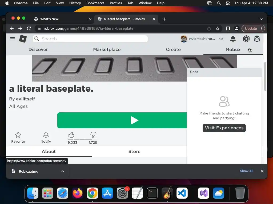Launch Safari from the dock

tap(63, 193)
